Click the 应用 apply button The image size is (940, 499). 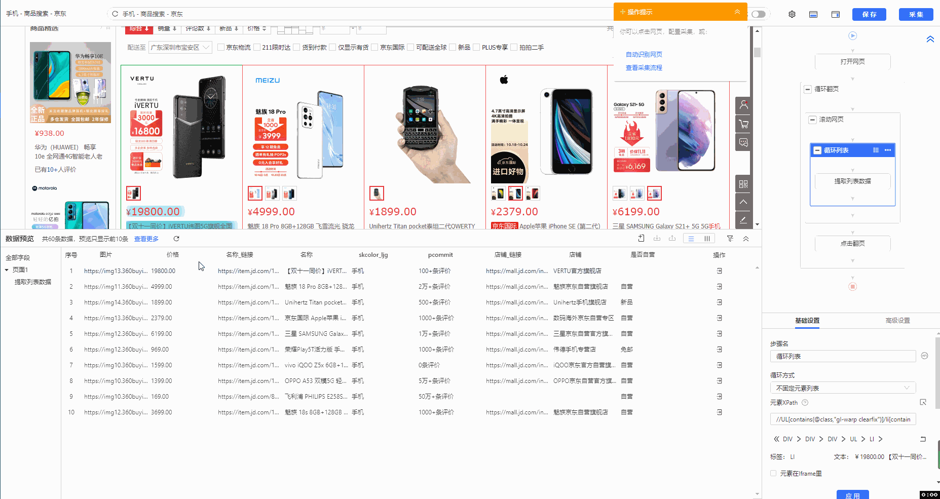coord(853,495)
